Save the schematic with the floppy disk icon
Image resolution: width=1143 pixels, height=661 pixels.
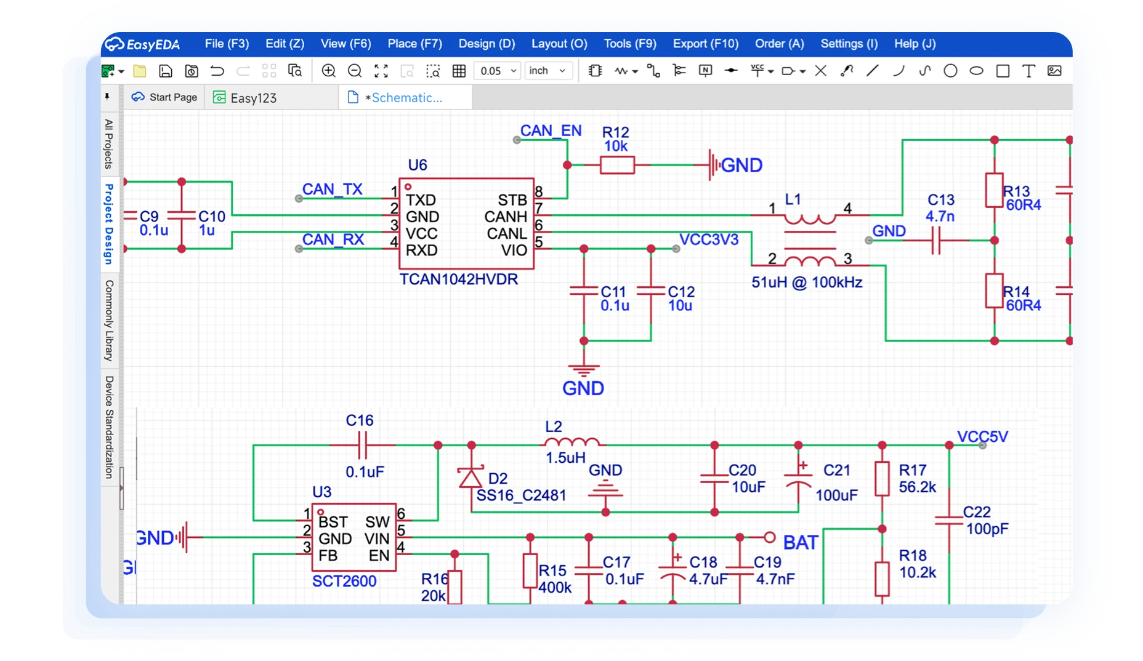(x=165, y=71)
